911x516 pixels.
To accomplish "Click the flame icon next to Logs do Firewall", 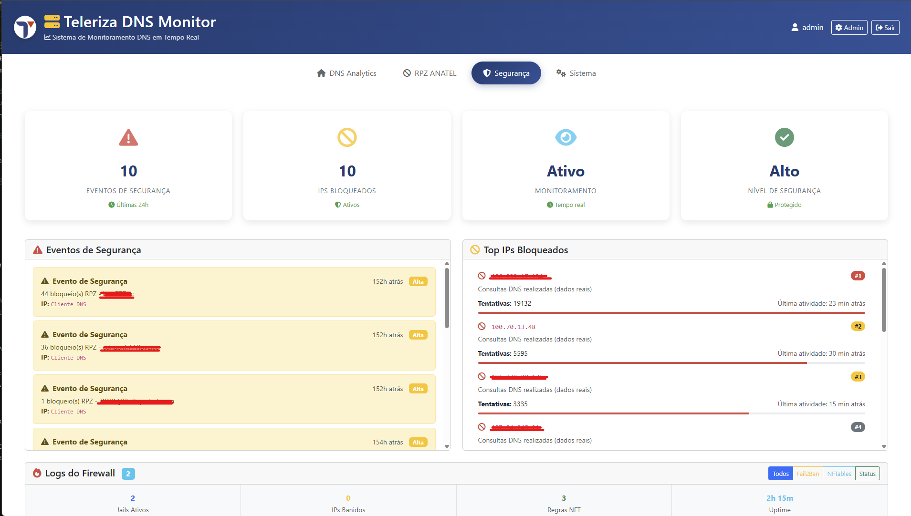I will tap(37, 473).
